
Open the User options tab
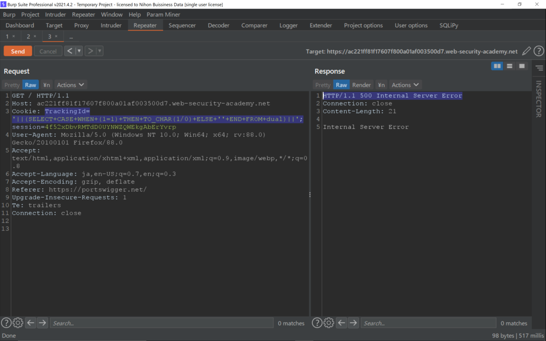pyautogui.click(x=411, y=25)
